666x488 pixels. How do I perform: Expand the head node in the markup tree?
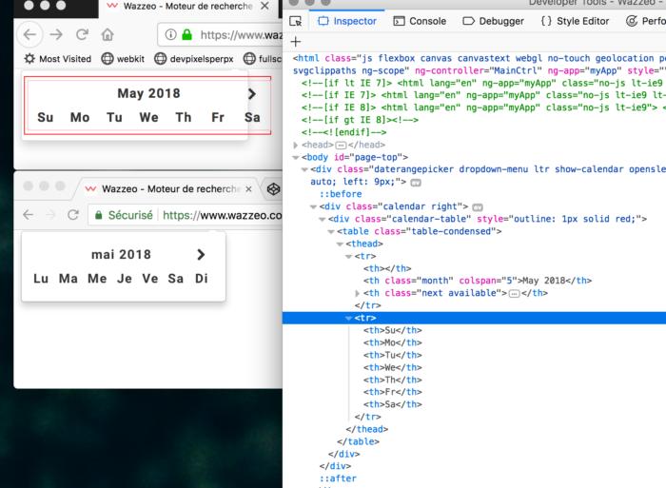[x=296, y=145]
